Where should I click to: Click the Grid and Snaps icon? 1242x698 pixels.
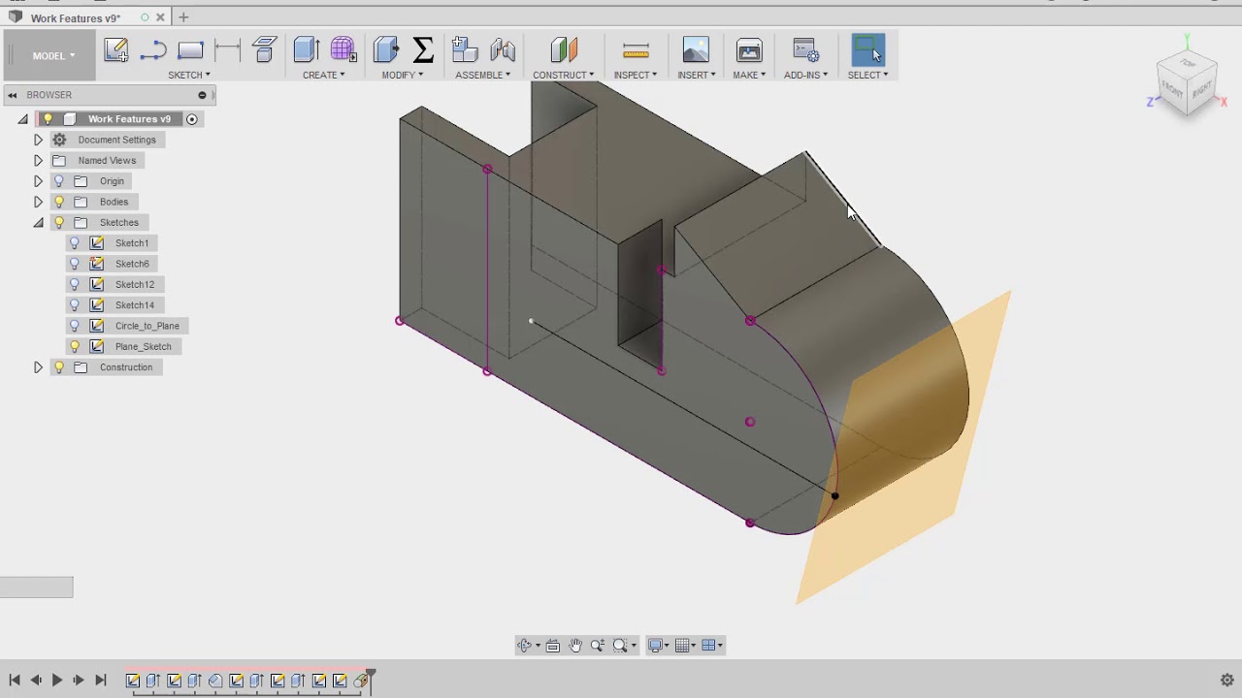tap(682, 646)
